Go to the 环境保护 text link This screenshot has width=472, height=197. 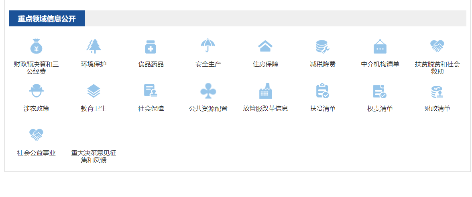click(x=94, y=64)
